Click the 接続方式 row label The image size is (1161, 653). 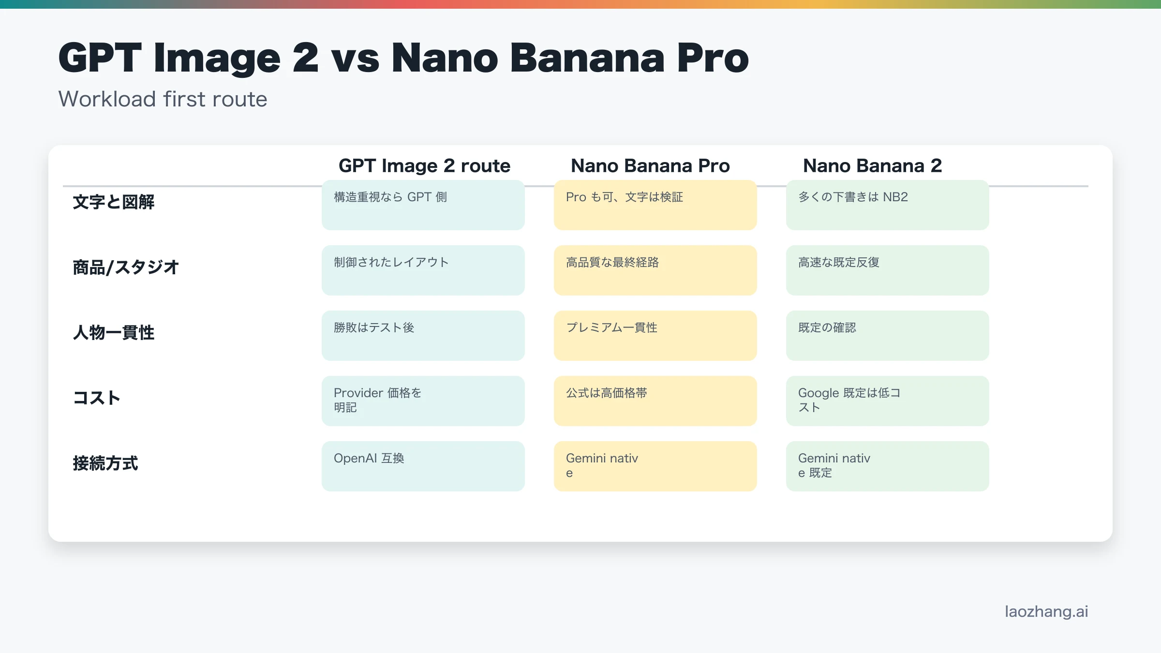(105, 463)
